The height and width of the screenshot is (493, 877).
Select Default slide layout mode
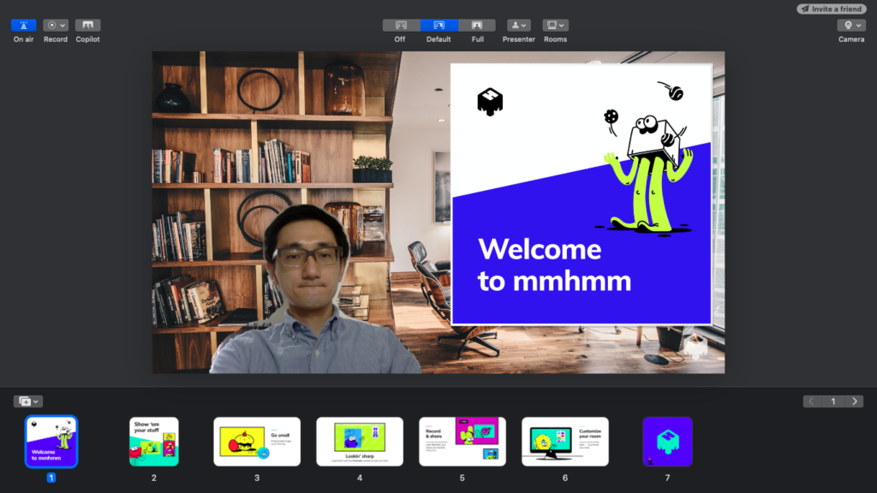(438, 26)
